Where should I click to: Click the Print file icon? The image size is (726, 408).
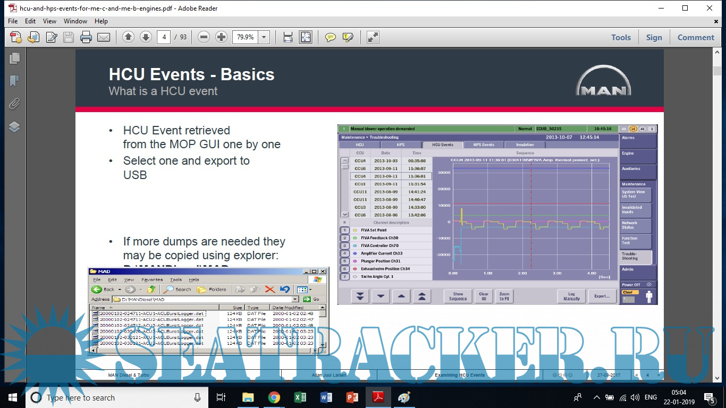[86, 37]
